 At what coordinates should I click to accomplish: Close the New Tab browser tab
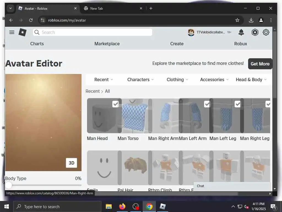(141, 8)
